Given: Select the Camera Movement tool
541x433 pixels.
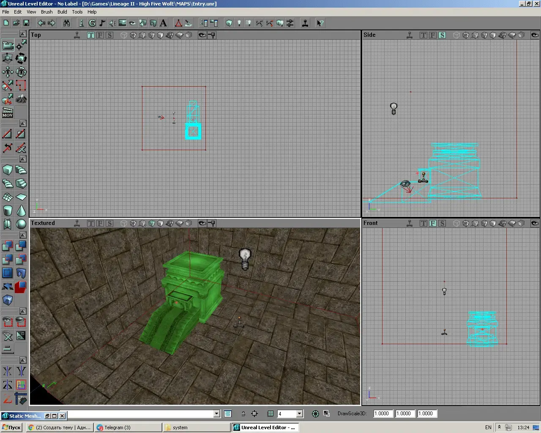Looking at the screenshot, I should [x=8, y=45].
